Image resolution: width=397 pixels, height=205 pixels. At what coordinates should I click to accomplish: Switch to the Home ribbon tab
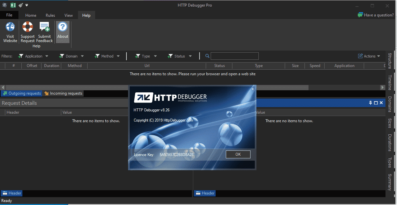(x=31, y=15)
